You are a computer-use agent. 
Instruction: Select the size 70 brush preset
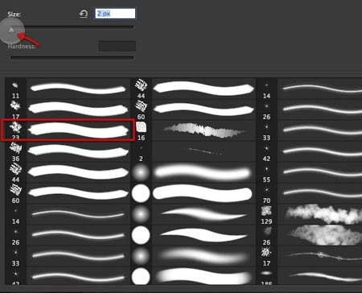pos(310,193)
